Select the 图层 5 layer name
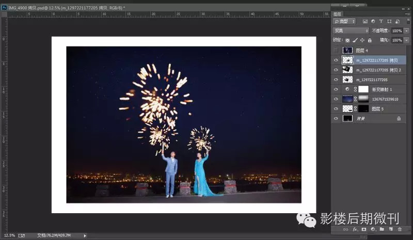413x240 pixels. (x=377, y=109)
